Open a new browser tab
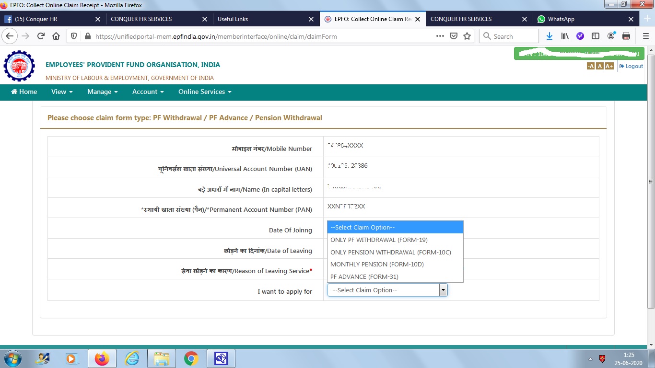 647,19
